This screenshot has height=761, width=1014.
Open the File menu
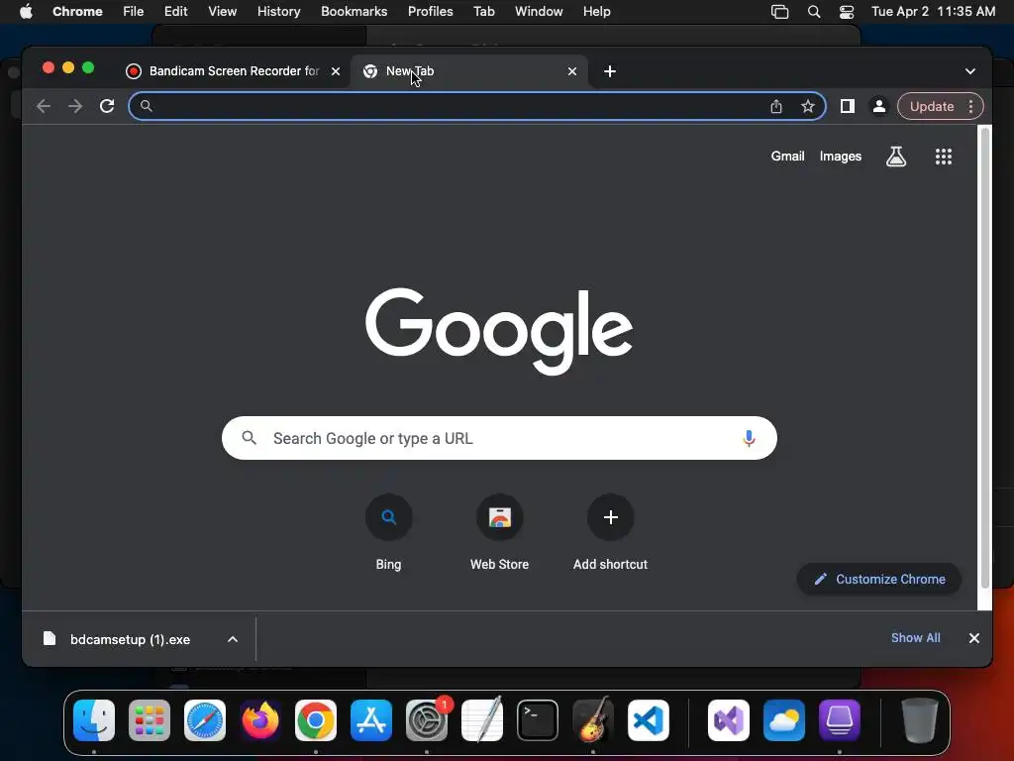134,12
